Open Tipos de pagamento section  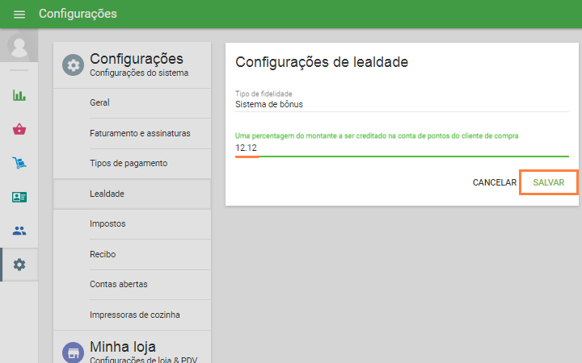point(133,163)
